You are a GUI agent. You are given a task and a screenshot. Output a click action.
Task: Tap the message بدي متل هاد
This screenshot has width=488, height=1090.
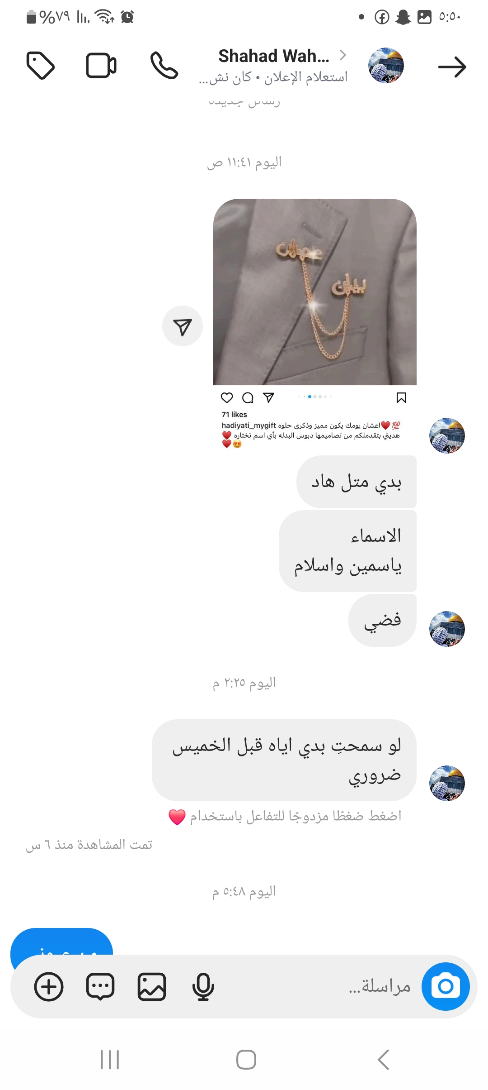[357, 482]
